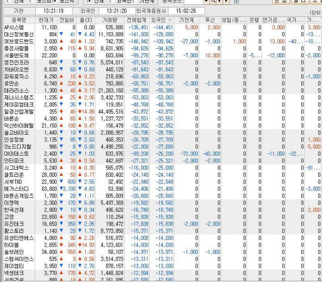Select the 제너시스템즈 row name
The width and height of the screenshot is (322, 282).
[19, 98]
